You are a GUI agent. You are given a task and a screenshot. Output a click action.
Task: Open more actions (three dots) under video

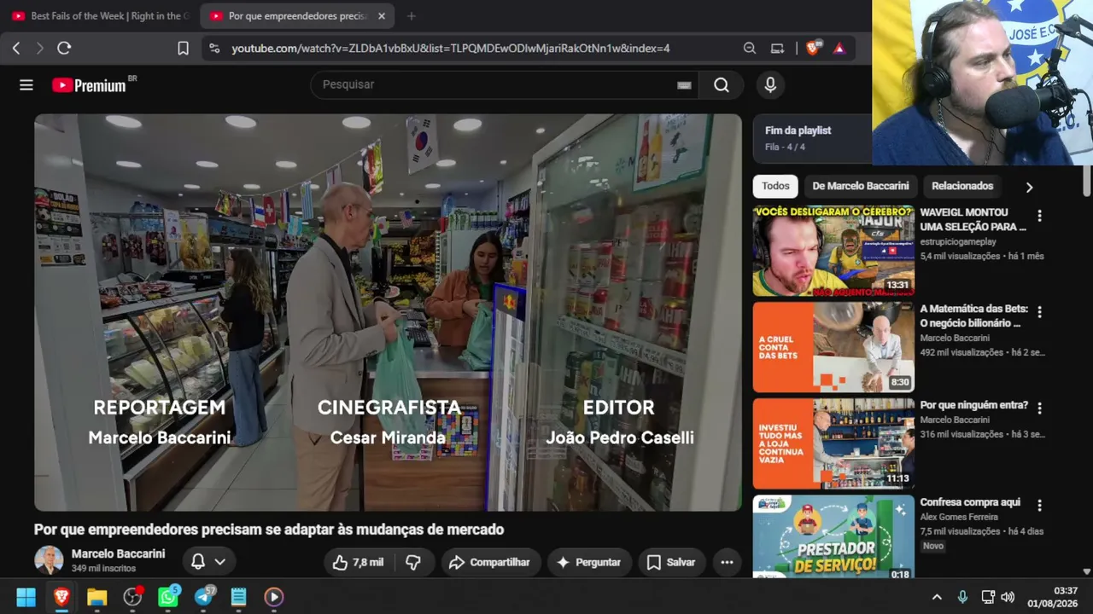727,562
